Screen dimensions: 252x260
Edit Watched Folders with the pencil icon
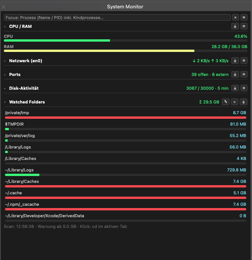(x=226, y=102)
